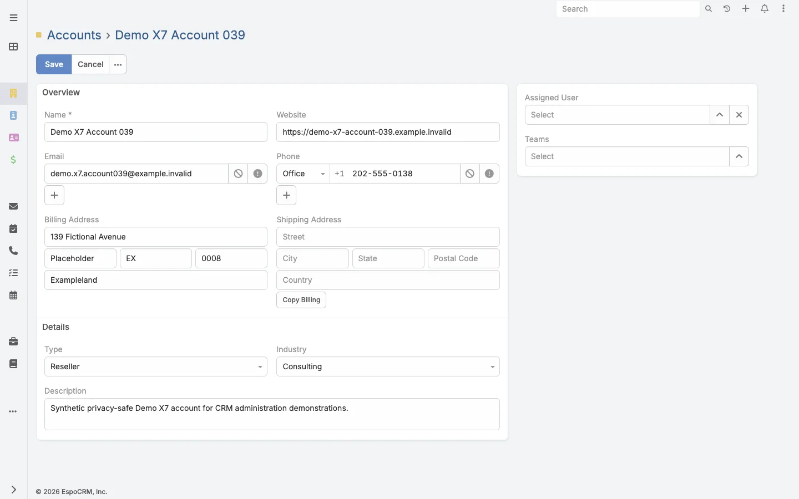Open the hamburger navigation menu
This screenshot has height=499, width=799.
pyautogui.click(x=13, y=18)
